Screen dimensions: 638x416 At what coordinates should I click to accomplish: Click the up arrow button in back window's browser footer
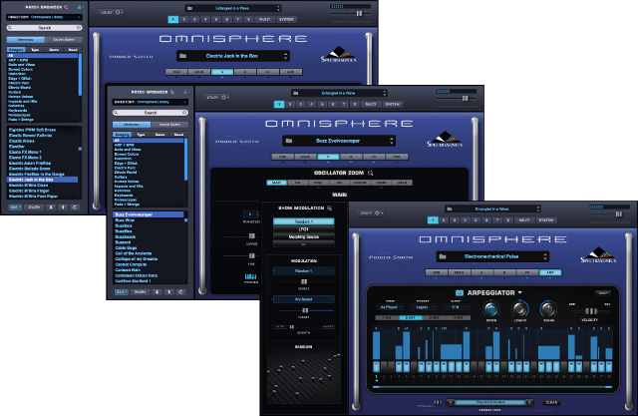tap(63, 208)
